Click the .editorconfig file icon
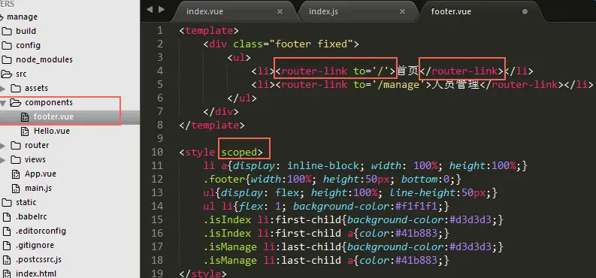Image resolution: width=596 pixels, height=278 pixels. [x=7, y=231]
